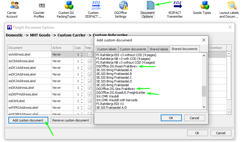Click the Remove custom document button

pyautogui.click(x=71, y=120)
